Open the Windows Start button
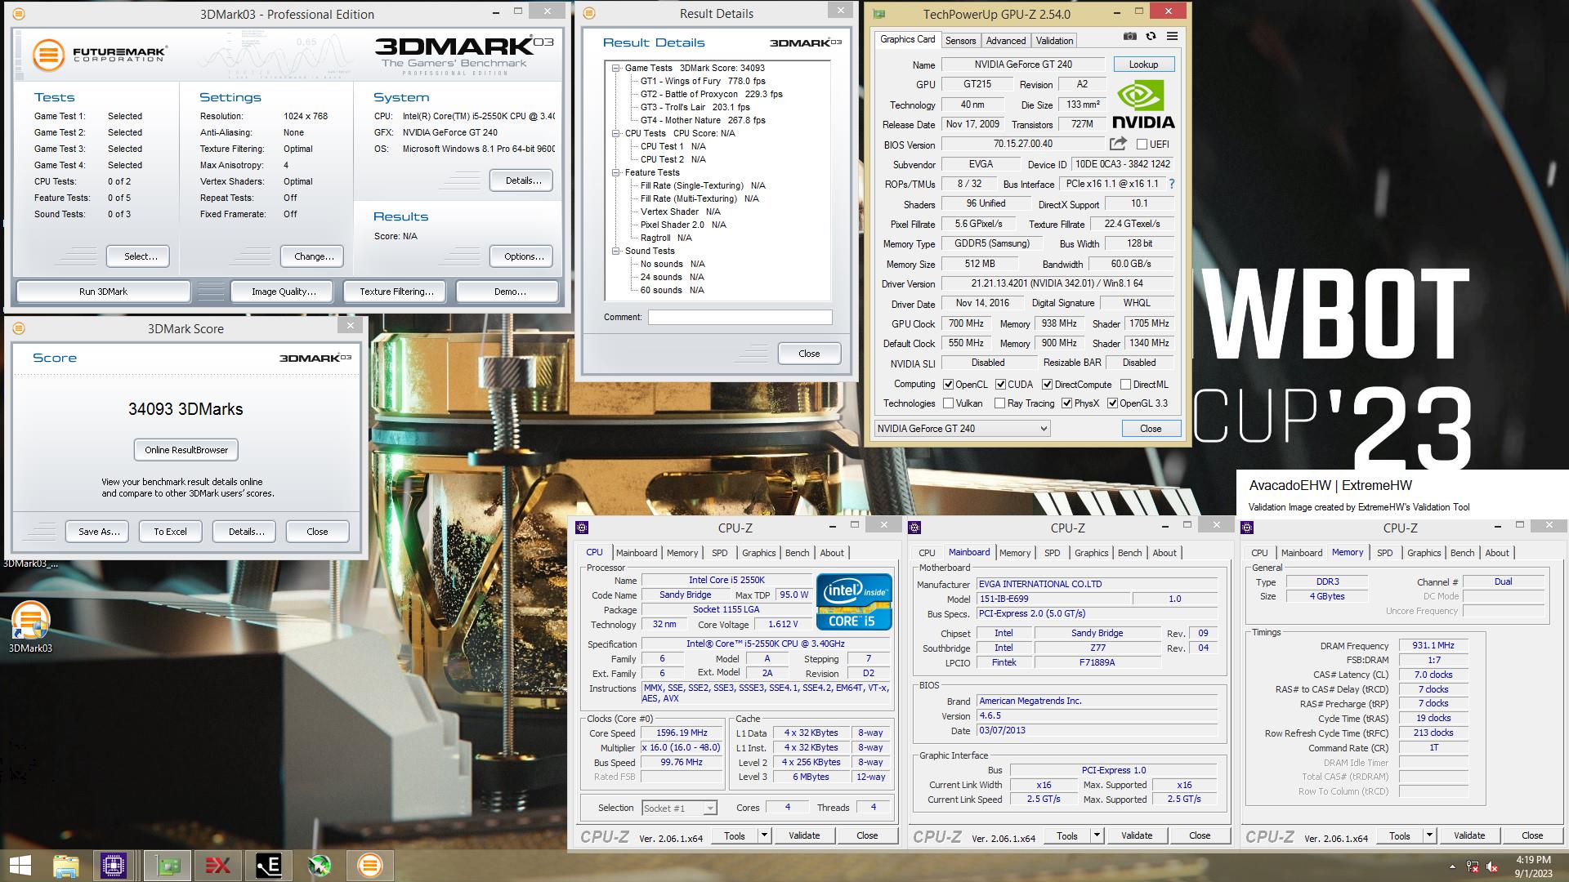Image resolution: width=1569 pixels, height=882 pixels. pos(20,866)
